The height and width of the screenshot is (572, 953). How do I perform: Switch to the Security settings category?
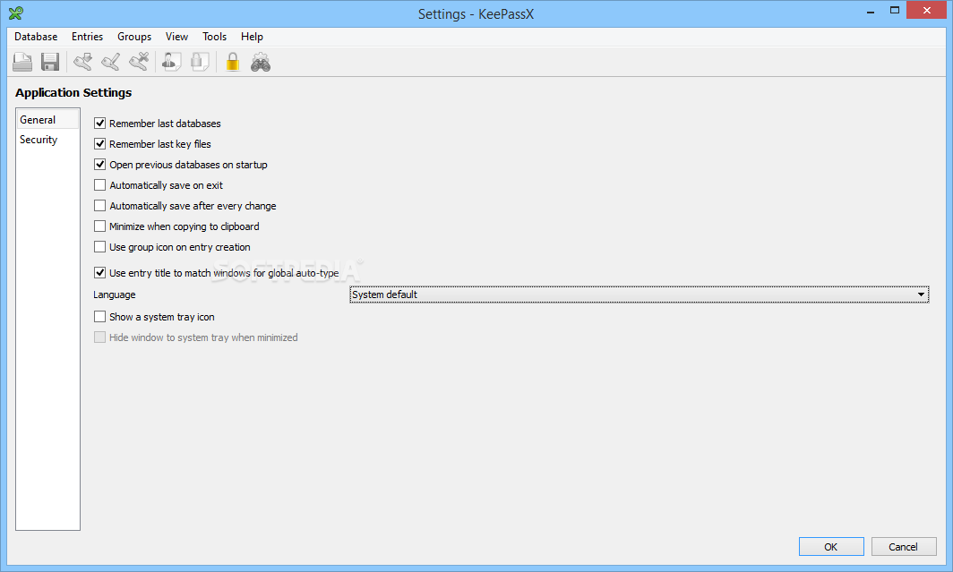click(47, 140)
